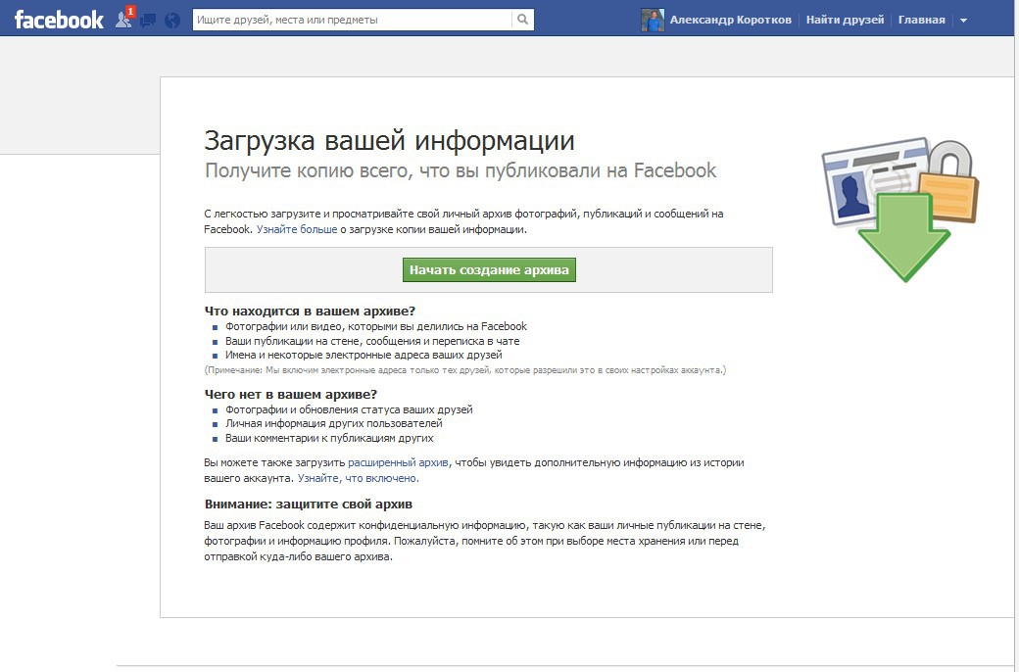Click the "Узнайте, что включено." link
This screenshot has width=1019, height=672.
pyautogui.click(x=358, y=478)
